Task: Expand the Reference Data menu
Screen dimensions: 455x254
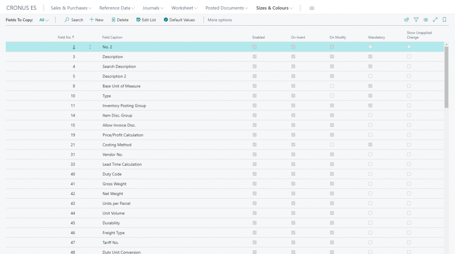Action: pyautogui.click(x=117, y=8)
